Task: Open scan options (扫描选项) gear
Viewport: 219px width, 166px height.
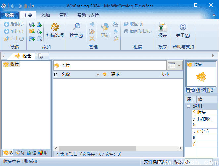Action: 55,27
